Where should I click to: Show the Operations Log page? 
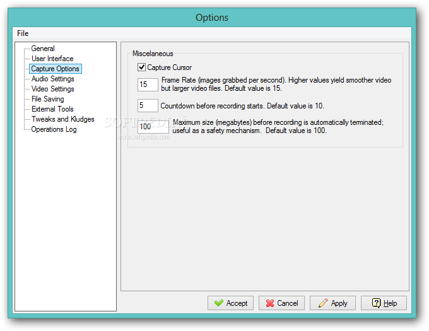(54, 129)
